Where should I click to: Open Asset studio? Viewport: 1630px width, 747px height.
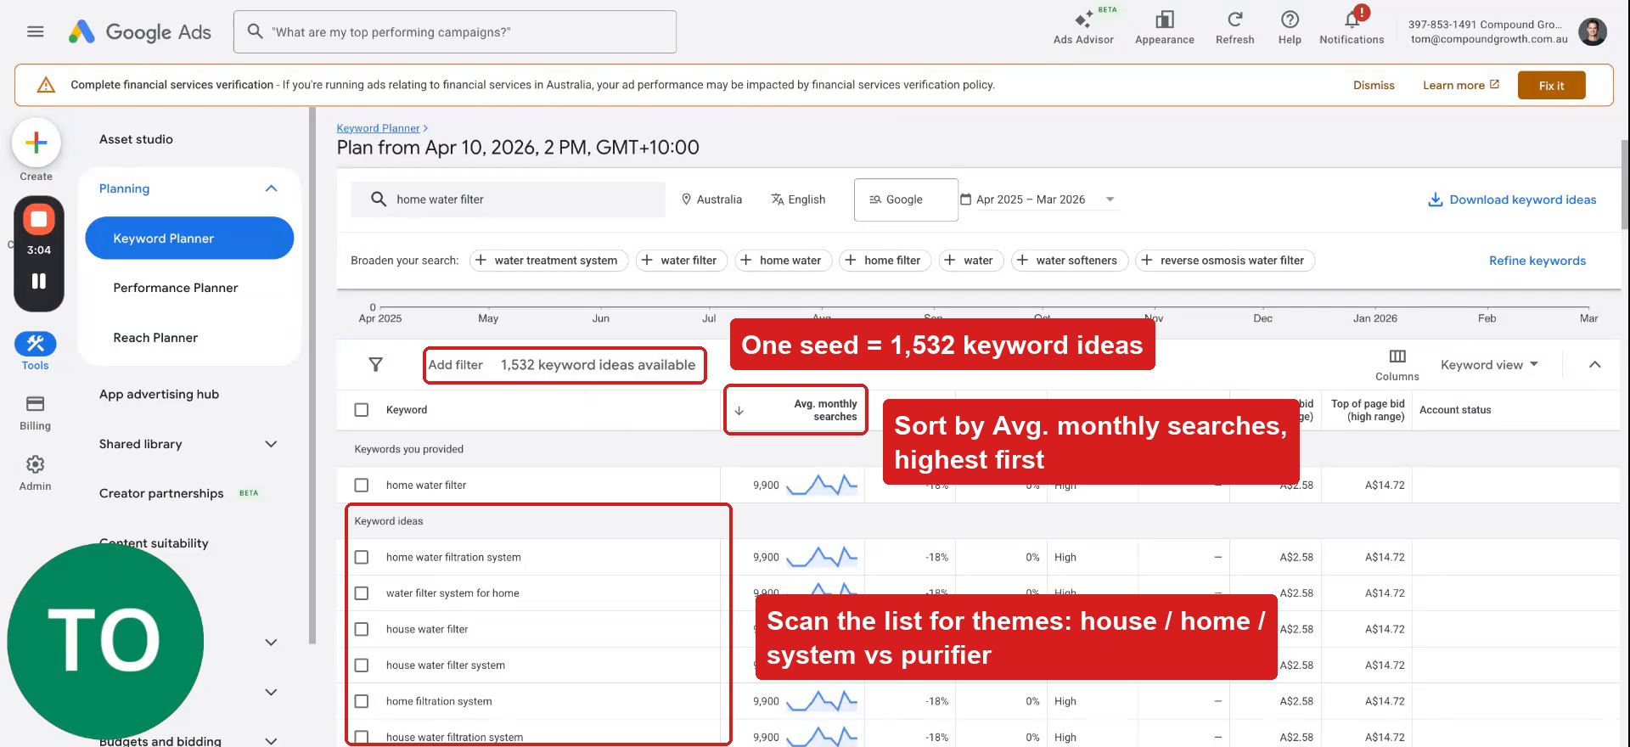136,139
